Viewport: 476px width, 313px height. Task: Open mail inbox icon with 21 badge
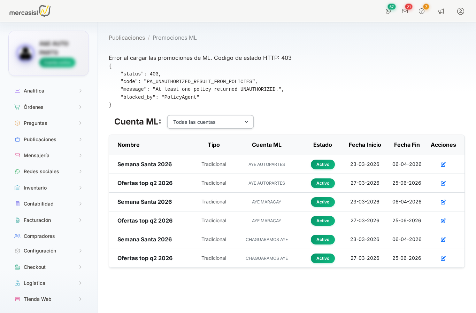[x=405, y=11]
